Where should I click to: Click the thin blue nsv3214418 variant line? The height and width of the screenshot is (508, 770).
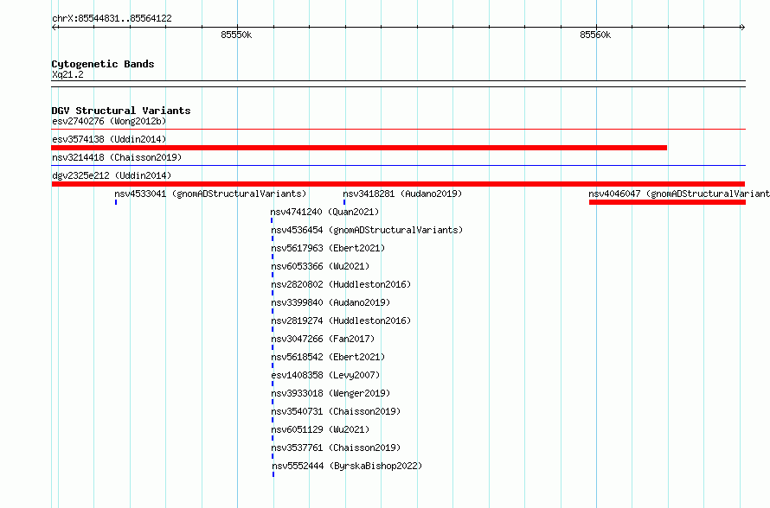(x=398, y=166)
